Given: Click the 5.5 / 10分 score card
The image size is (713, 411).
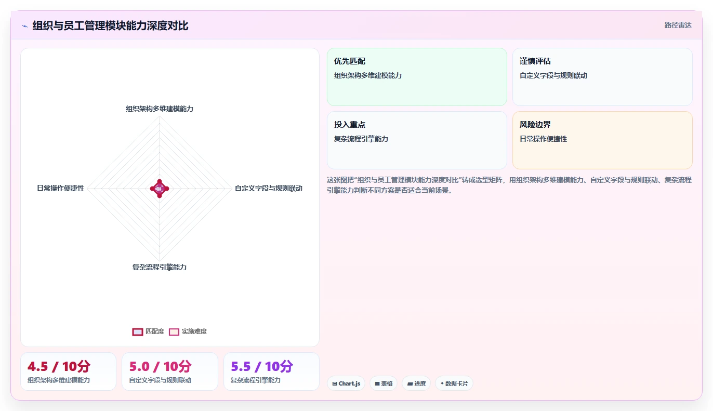Looking at the screenshot, I should (271, 372).
